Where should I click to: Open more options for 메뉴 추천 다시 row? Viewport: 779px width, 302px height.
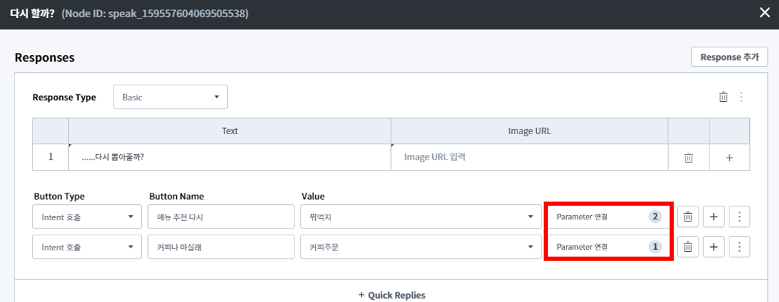(x=739, y=217)
